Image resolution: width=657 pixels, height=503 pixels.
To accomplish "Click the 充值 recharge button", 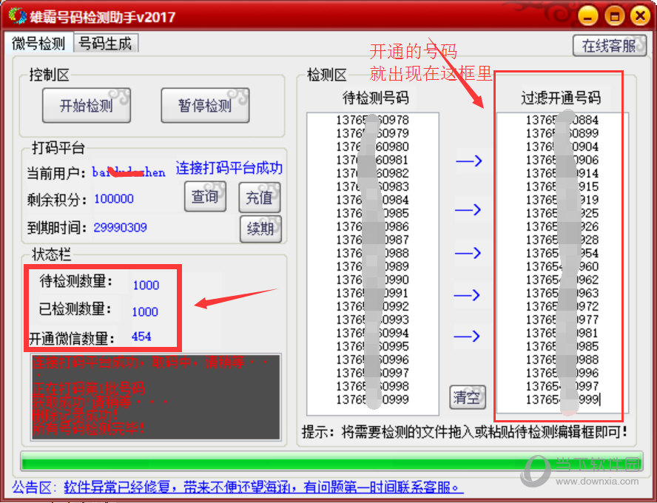I will coord(260,198).
